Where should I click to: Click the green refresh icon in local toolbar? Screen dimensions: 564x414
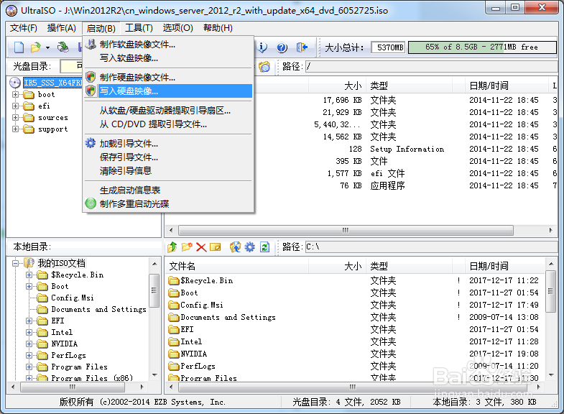(x=264, y=247)
